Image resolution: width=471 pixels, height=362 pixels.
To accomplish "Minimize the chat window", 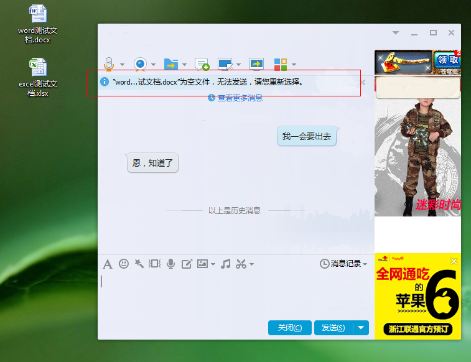I will pos(414,34).
